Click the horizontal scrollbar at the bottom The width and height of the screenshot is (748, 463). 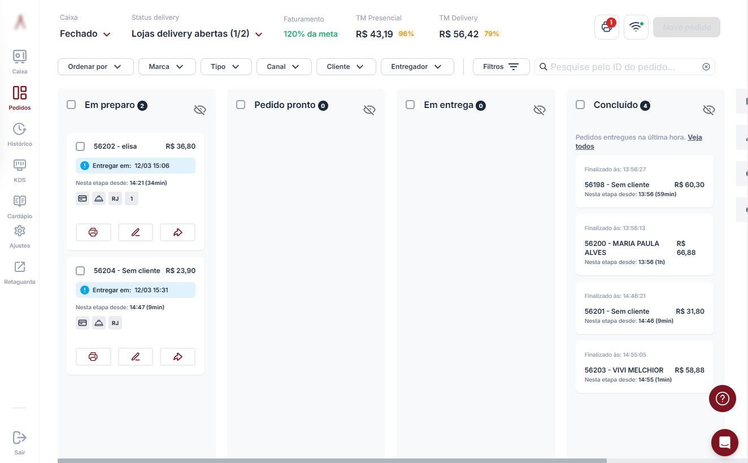click(332, 460)
